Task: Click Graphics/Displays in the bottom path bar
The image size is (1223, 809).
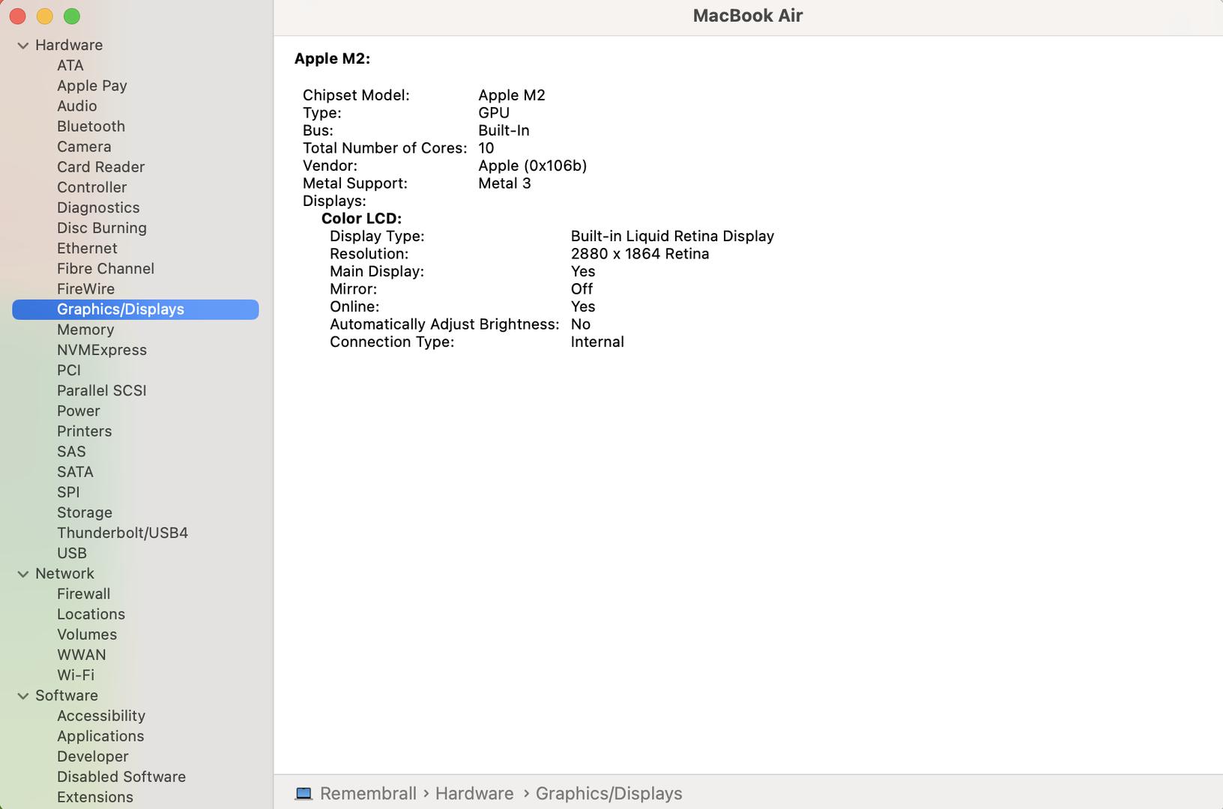Action: coord(609,793)
